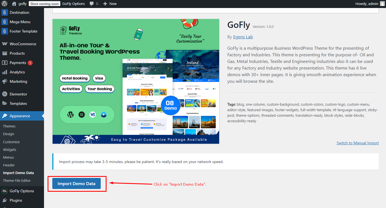This screenshot has width=386, height=208.
Task: Open the Menus submenu
Action: (9, 157)
